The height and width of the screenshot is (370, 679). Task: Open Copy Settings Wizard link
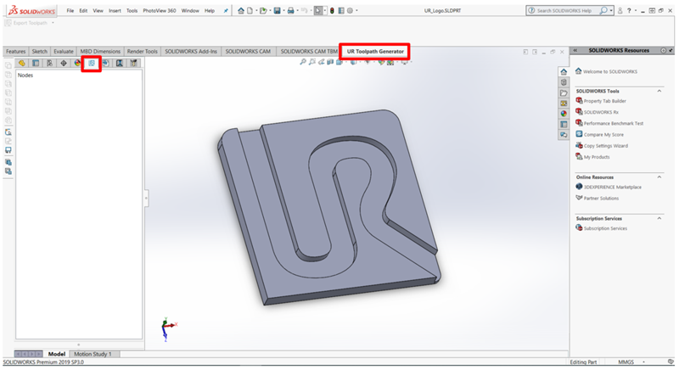point(606,146)
